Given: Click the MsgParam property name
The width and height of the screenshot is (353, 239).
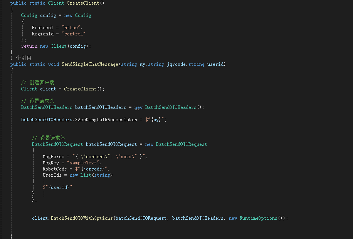Looking at the screenshot, I should pyautogui.click(x=53, y=157).
